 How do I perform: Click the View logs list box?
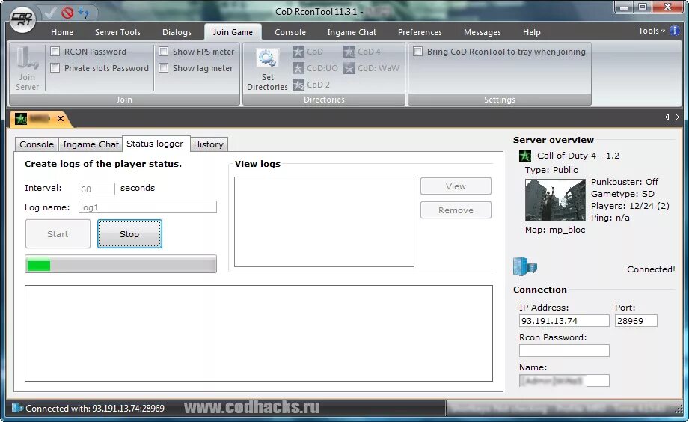pos(324,221)
